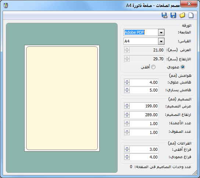Decrease left margin هامش يساري with down arrow
Viewport: 200px width, 178px height.
pos(127,92)
